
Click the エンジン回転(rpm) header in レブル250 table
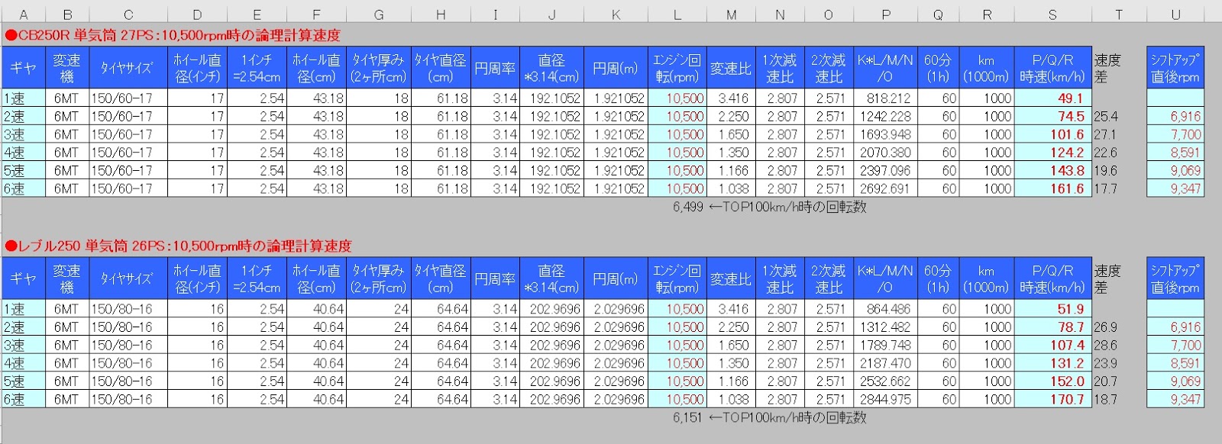(677, 278)
